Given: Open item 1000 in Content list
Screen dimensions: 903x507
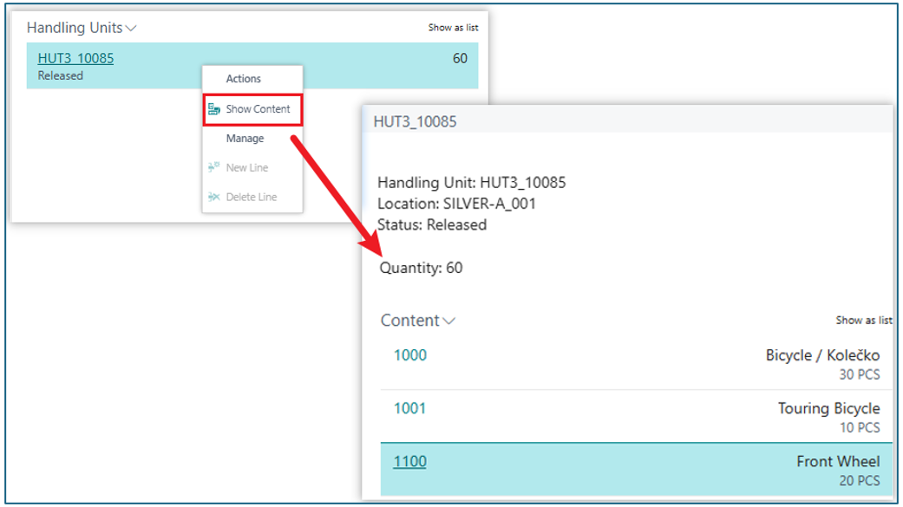Looking at the screenshot, I should [x=410, y=354].
